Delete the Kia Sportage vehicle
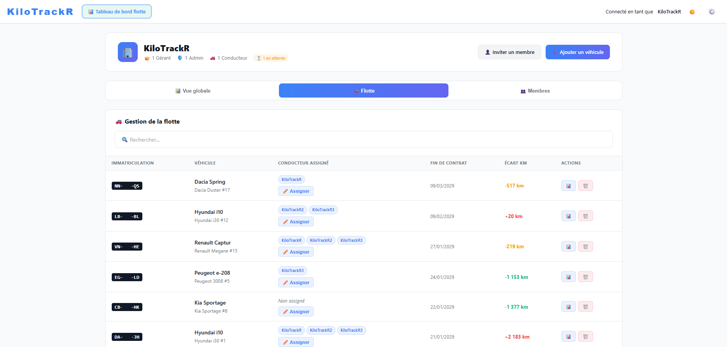 [585, 306]
